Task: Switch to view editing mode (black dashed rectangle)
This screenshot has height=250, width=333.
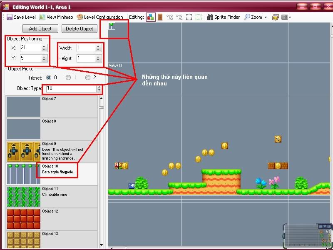Action: pos(189,17)
